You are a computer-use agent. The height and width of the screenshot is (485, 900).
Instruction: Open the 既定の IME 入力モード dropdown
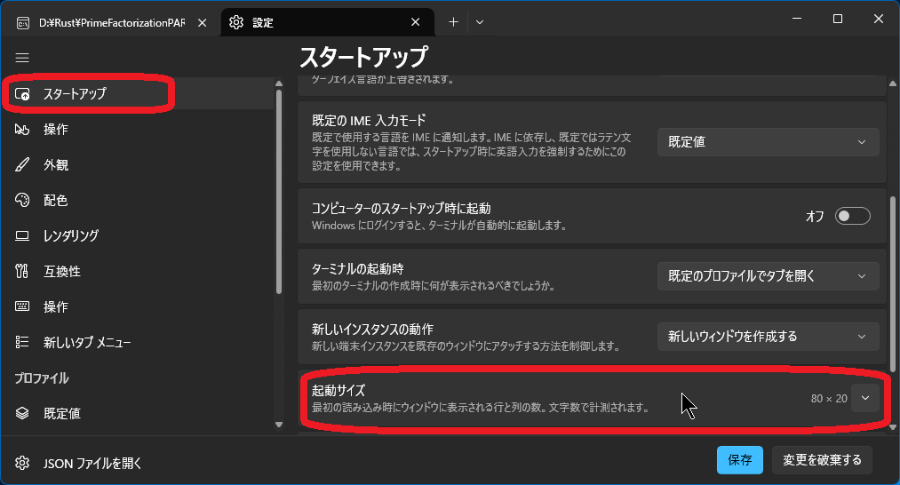tap(768, 142)
